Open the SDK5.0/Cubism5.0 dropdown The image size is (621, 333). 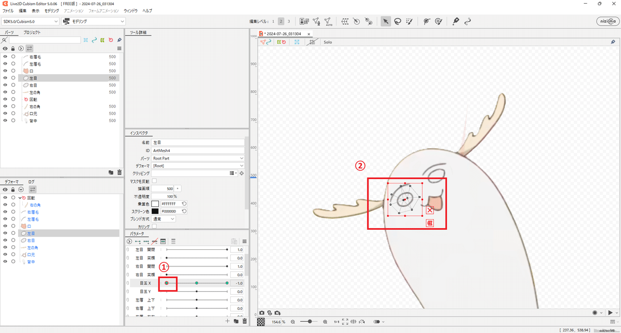click(30, 21)
